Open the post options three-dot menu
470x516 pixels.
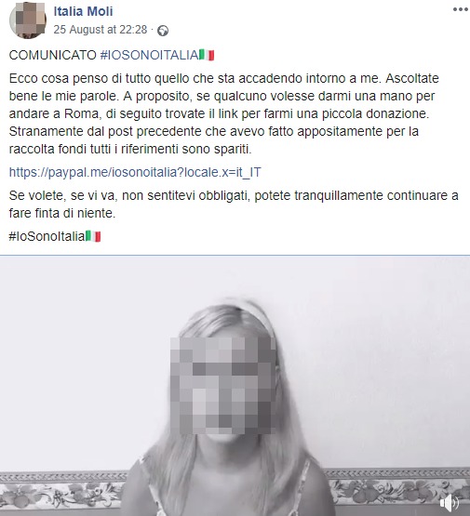(x=460, y=9)
